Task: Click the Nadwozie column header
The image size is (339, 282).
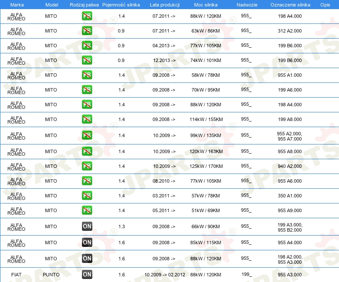Action: [247, 5]
